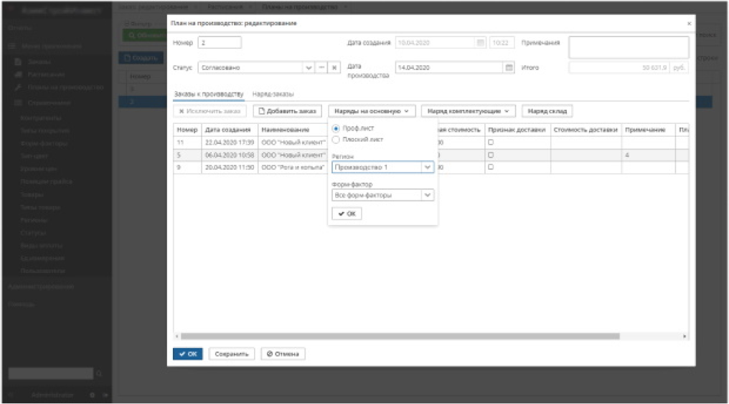Click the right arrow of the table scrollbar
Image resolution: width=729 pixels, height=404 pixels.
pos(685,336)
